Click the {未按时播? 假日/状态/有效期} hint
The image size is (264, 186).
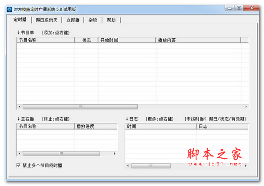click(x=215, y=119)
